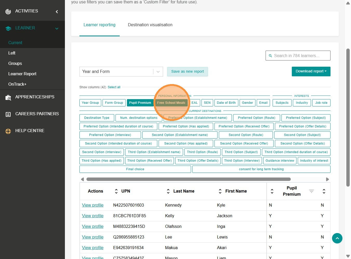Screen dimensions: 351x259
Task: Click Save as new report
Action: point(187,72)
